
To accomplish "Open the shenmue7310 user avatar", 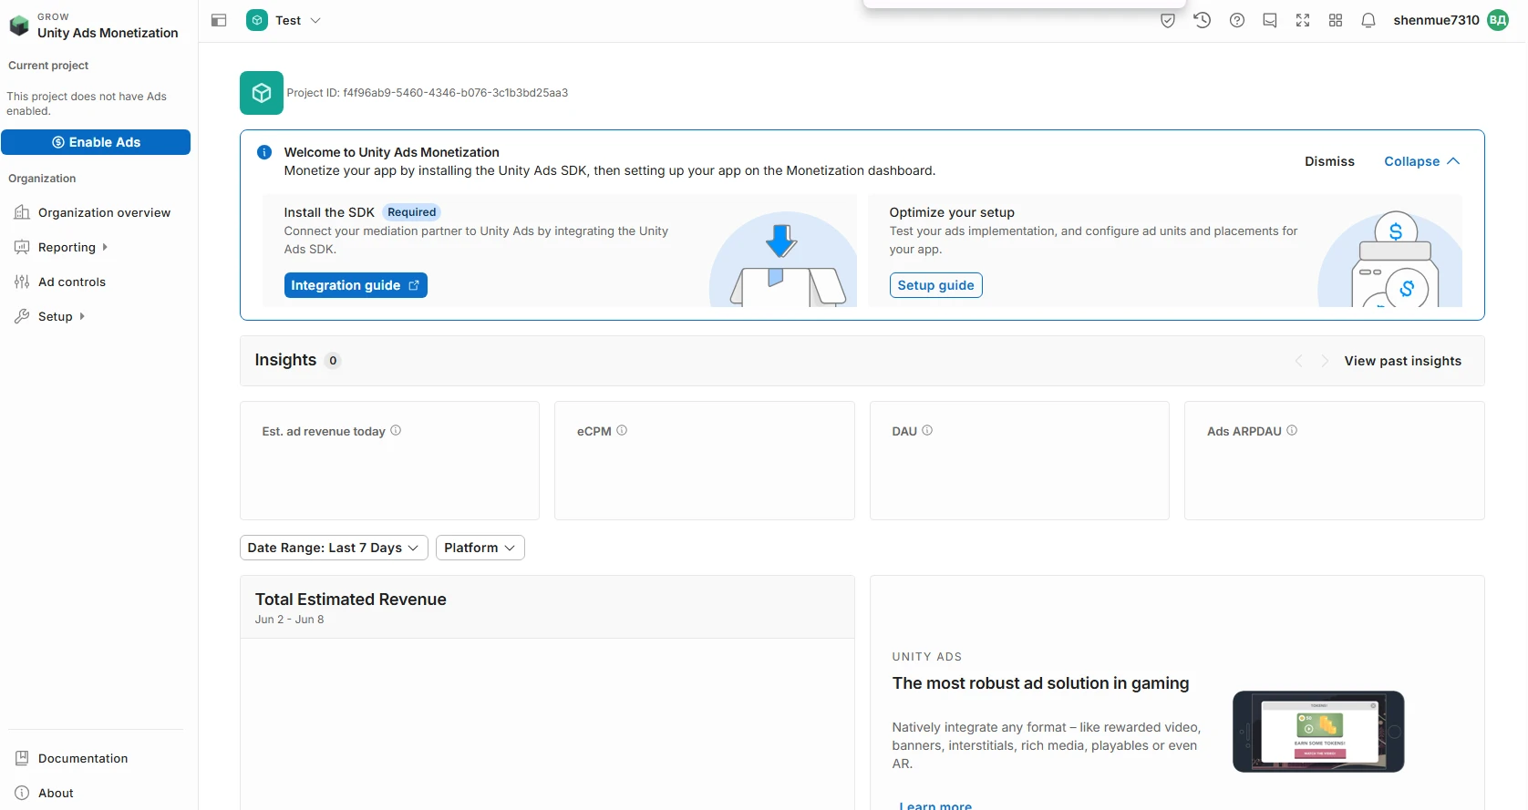I will pyautogui.click(x=1498, y=20).
